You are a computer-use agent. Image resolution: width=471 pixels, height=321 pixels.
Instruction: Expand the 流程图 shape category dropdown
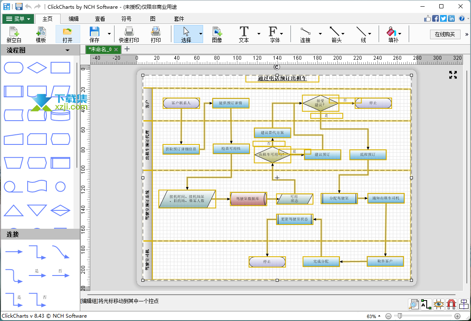68,51
